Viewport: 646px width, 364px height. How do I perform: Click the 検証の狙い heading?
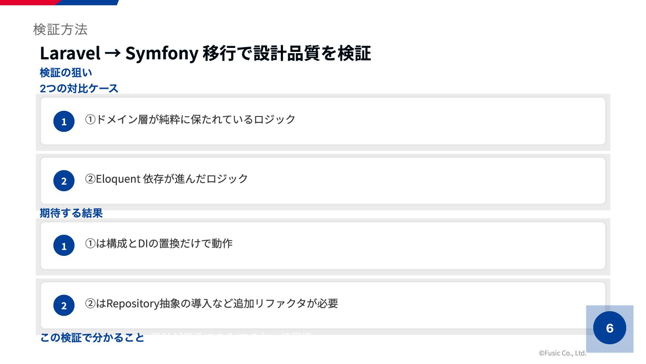pyautogui.click(x=66, y=73)
